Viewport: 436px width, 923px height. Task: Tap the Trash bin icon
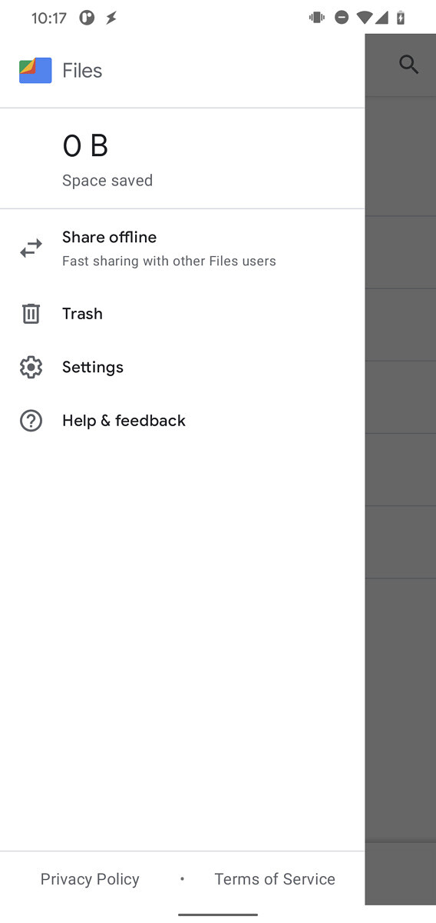31,314
